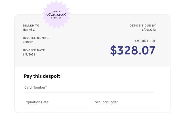Click the $328.07 amount due
The image size is (185, 113).
pyautogui.click(x=133, y=50)
